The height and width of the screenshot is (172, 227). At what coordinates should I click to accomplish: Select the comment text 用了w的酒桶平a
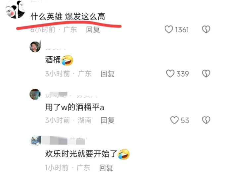74,107
